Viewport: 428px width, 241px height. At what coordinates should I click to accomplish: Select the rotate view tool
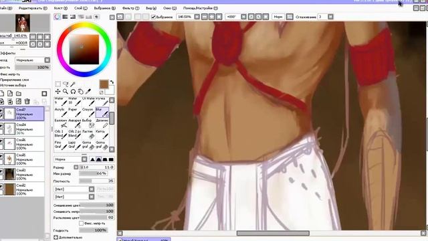click(x=73, y=92)
